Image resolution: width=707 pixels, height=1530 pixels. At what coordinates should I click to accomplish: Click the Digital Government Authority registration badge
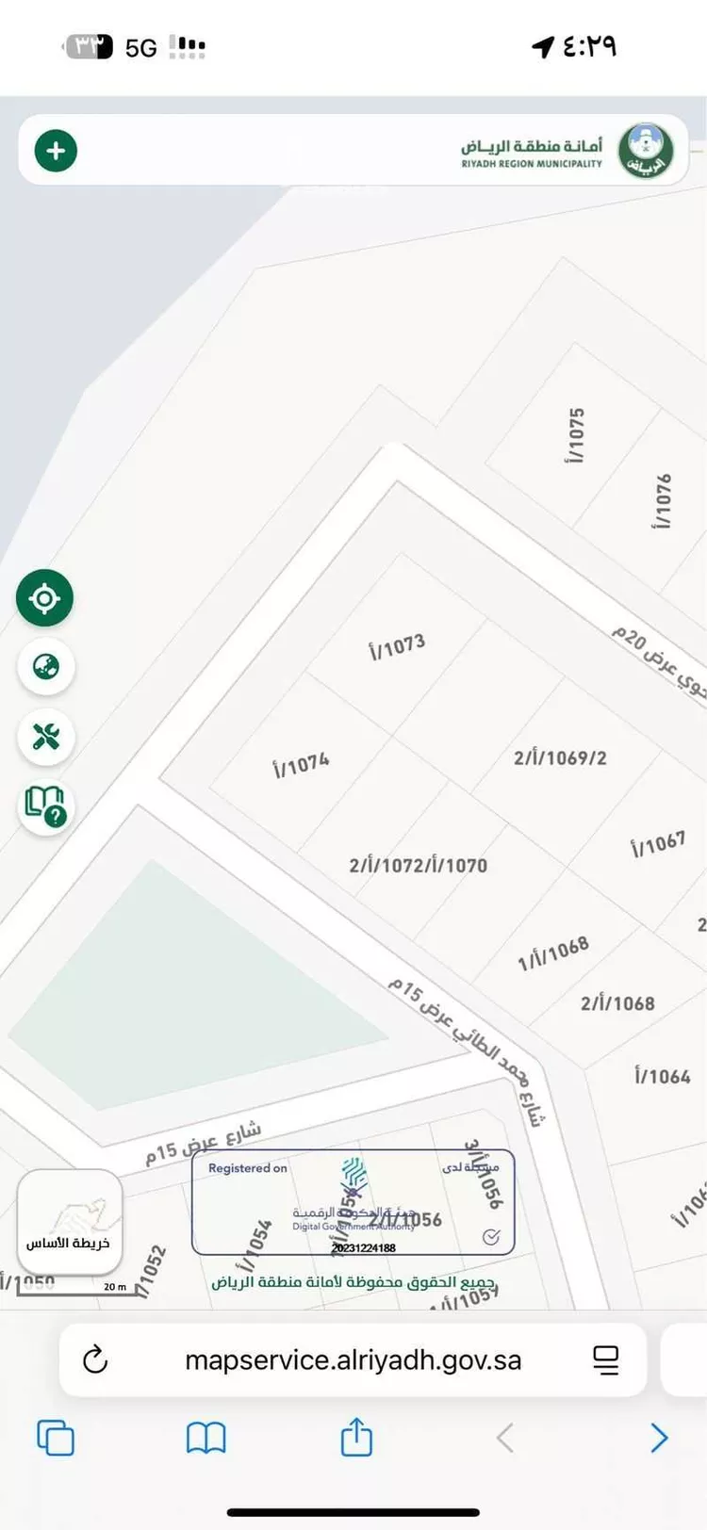[353, 1202]
